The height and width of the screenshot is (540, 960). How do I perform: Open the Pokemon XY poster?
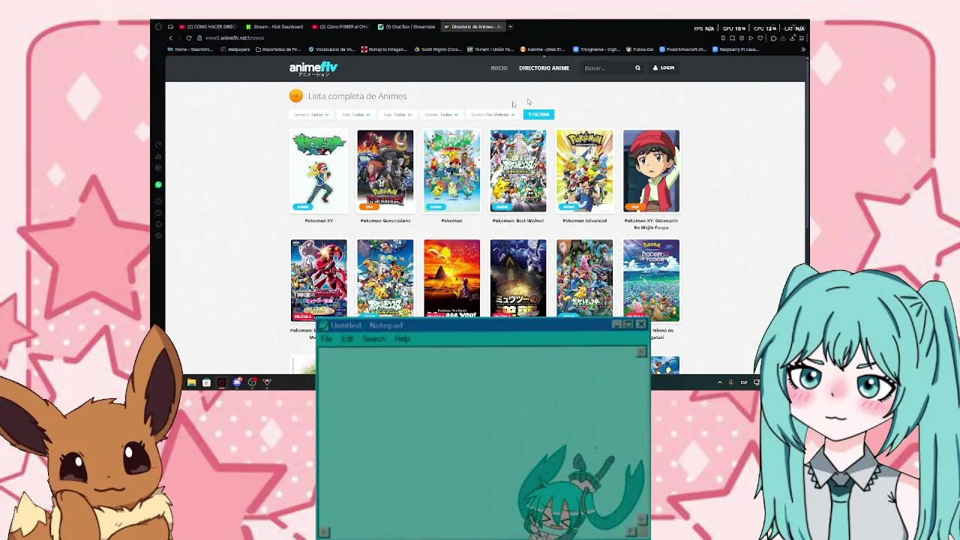(319, 171)
